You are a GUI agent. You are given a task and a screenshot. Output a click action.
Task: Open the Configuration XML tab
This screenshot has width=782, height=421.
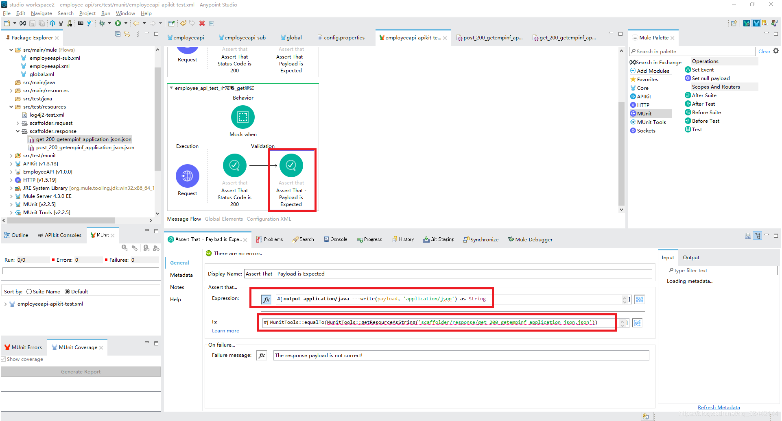pos(269,219)
